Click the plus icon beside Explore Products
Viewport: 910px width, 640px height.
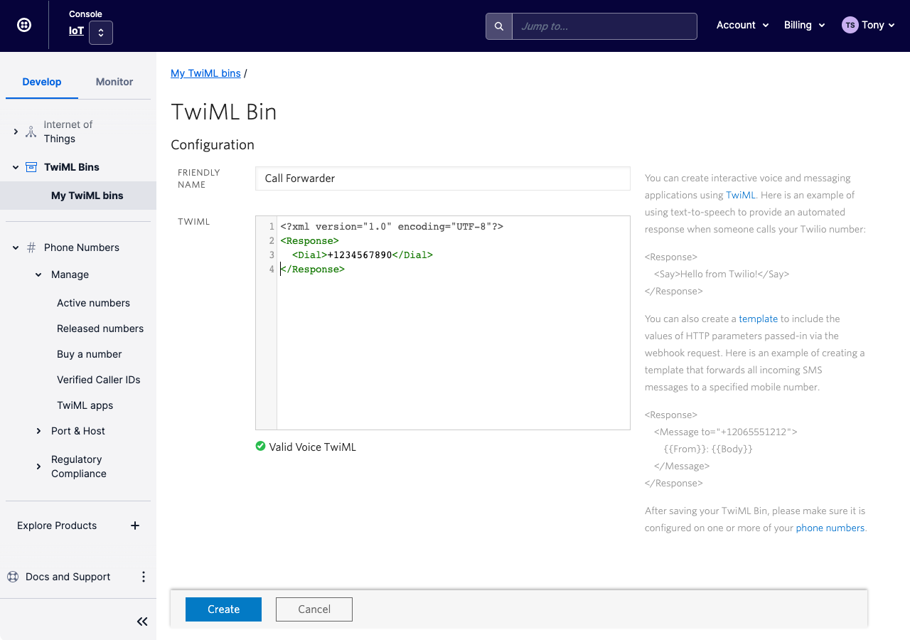click(x=134, y=526)
